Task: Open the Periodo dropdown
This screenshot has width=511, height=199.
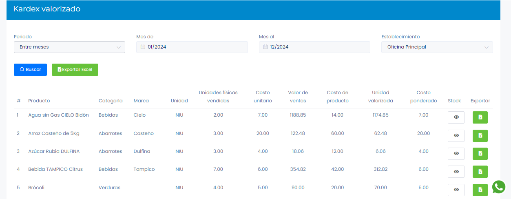Action: pyautogui.click(x=69, y=47)
